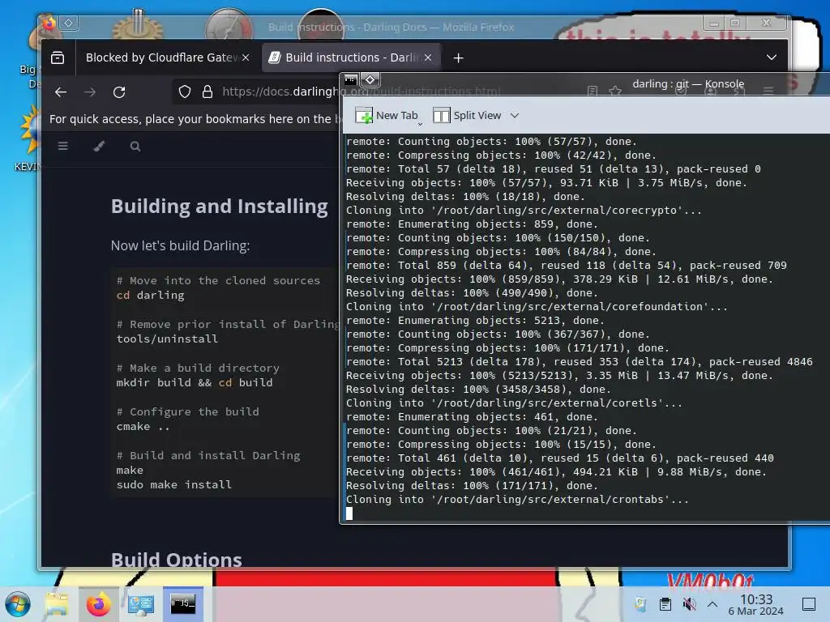Image resolution: width=830 pixels, height=622 pixels.
Task: Click the 'tools/uninstall' code line
Action: 167,339
